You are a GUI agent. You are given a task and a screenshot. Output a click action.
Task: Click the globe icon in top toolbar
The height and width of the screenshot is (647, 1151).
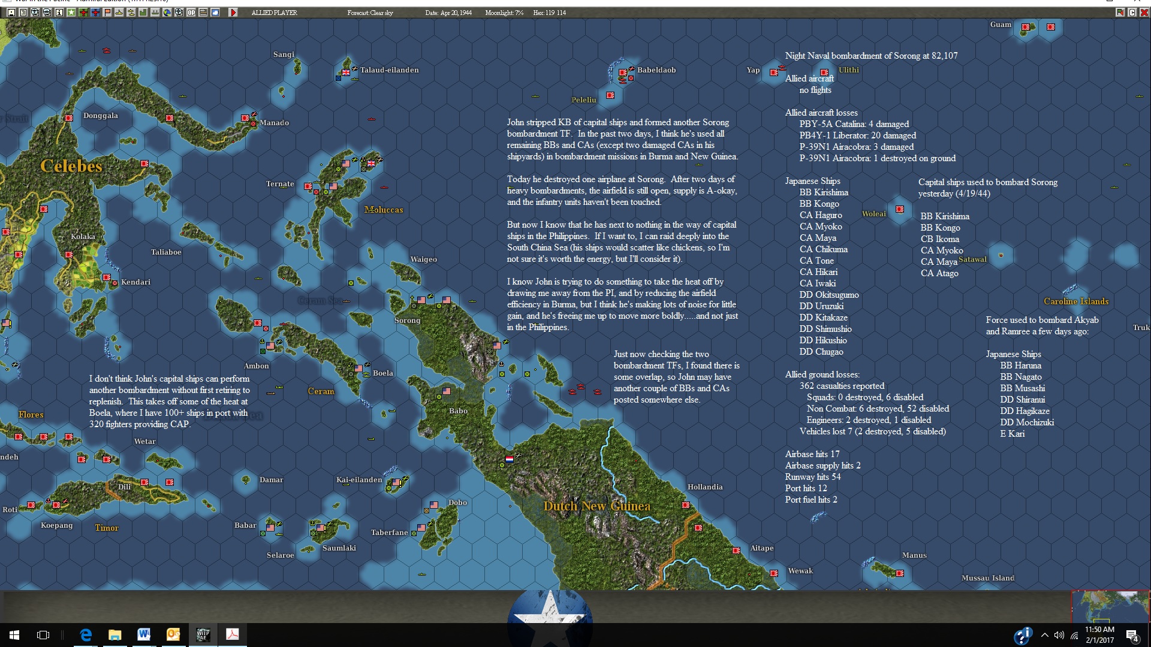tap(167, 12)
